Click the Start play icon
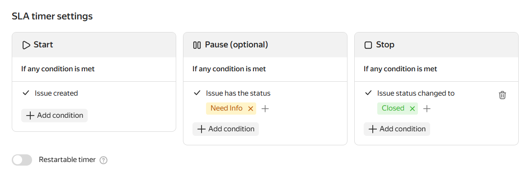 tap(26, 45)
